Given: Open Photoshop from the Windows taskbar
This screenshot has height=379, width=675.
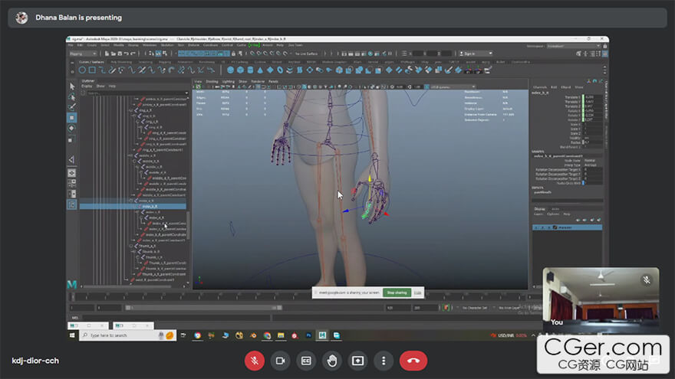Looking at the screenshot, I should 308,335.
